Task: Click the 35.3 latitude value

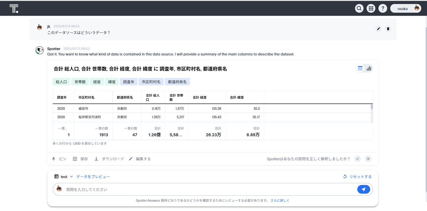Action: (x=256, y=109)
